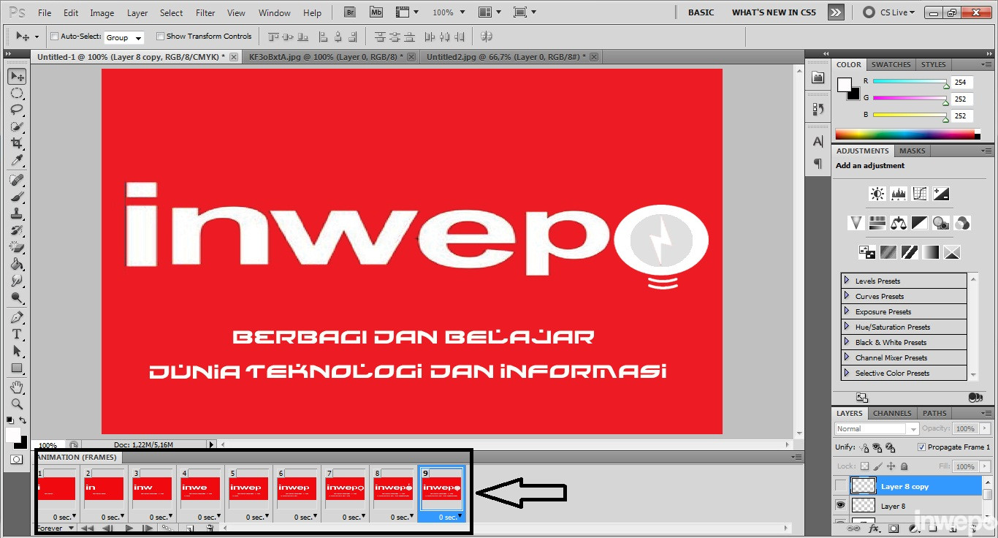This screenshot has width=998, height=538.
Task: Enable Show Transform Controls
Action: (x=160, y=36)
